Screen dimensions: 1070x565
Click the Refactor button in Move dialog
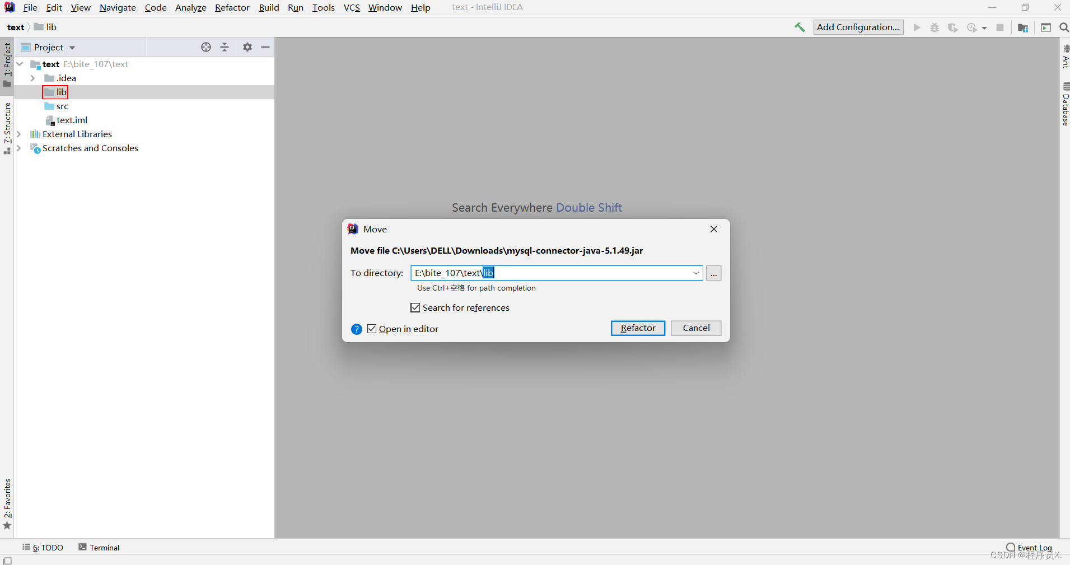point(638,328)
